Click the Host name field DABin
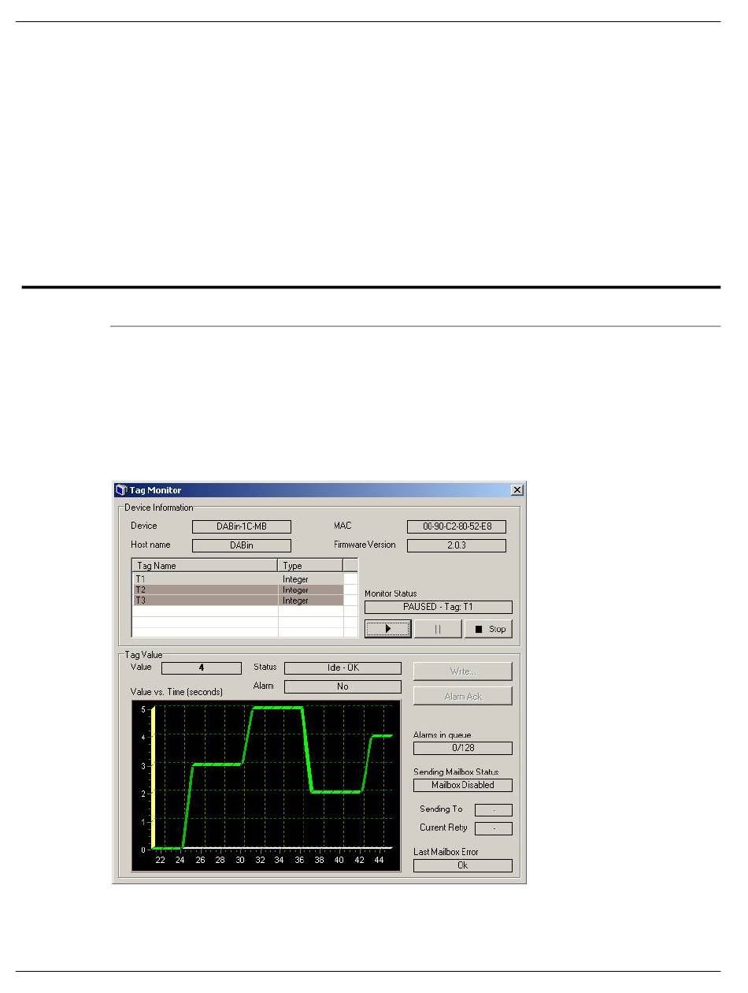The image size is (748, 993). [x=242, y=545]
